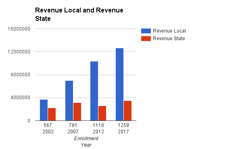Click the 16000000 y-axis label
The height and width of the screenshot is (149, 242).
19,29
